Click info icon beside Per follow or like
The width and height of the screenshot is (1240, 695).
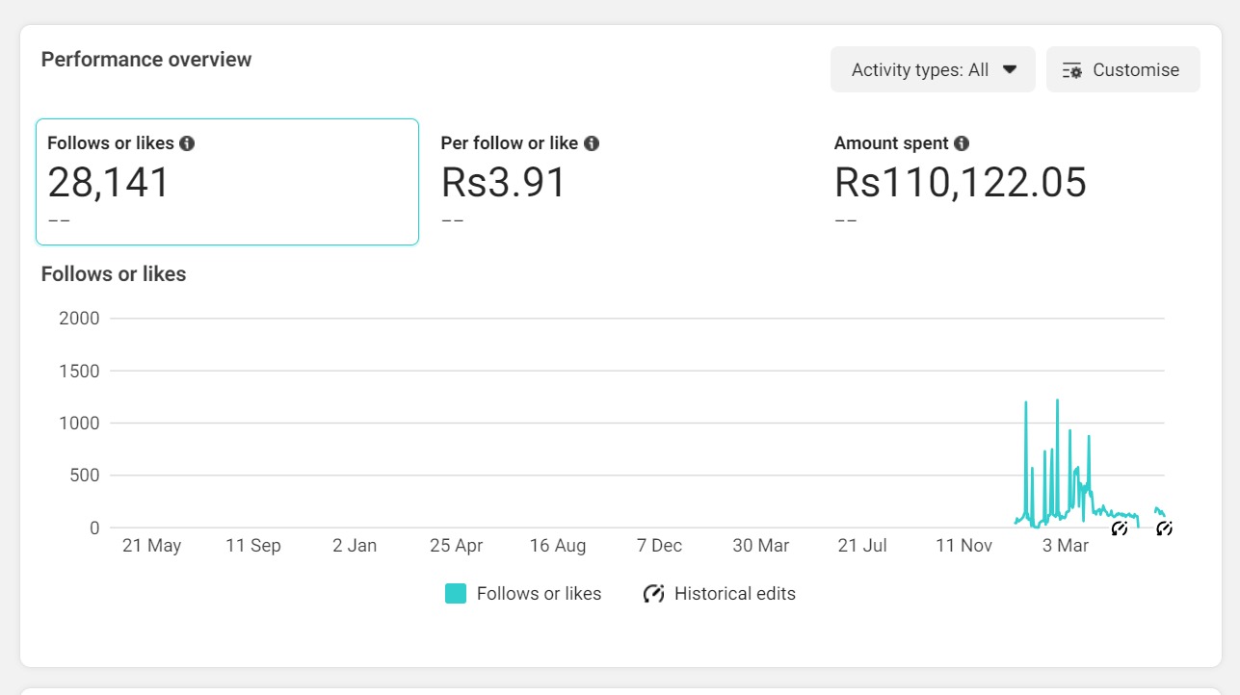point(592,143)
